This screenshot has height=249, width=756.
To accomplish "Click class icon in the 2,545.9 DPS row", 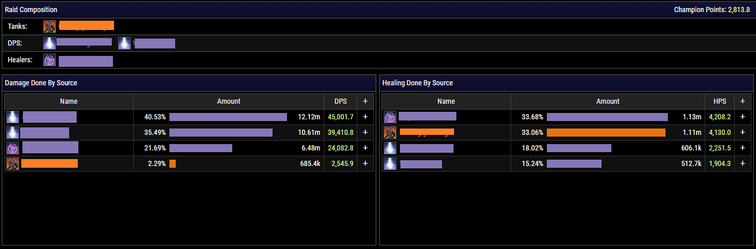I will point(12,164).
